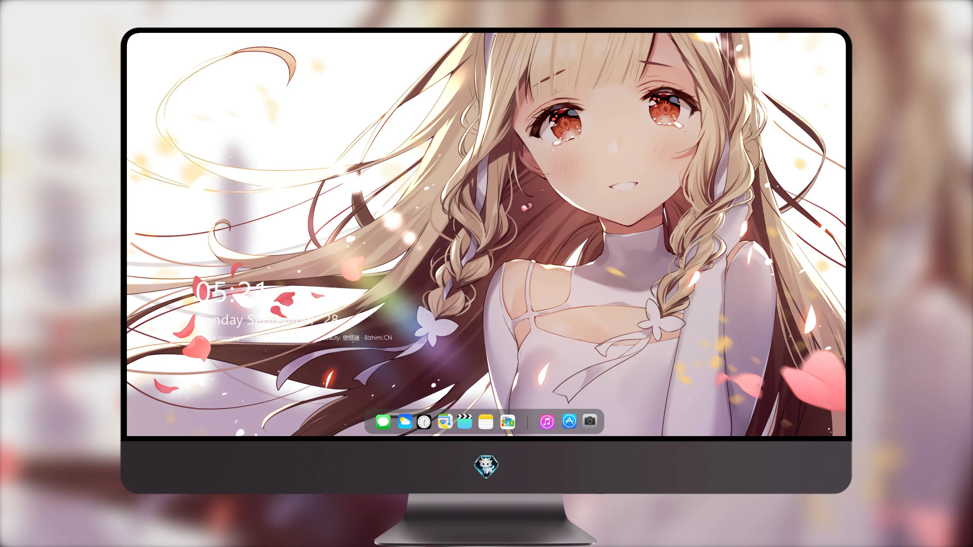973x547 pixels.
Task: Open the photo collage app icon
Action: coord(507,422)
